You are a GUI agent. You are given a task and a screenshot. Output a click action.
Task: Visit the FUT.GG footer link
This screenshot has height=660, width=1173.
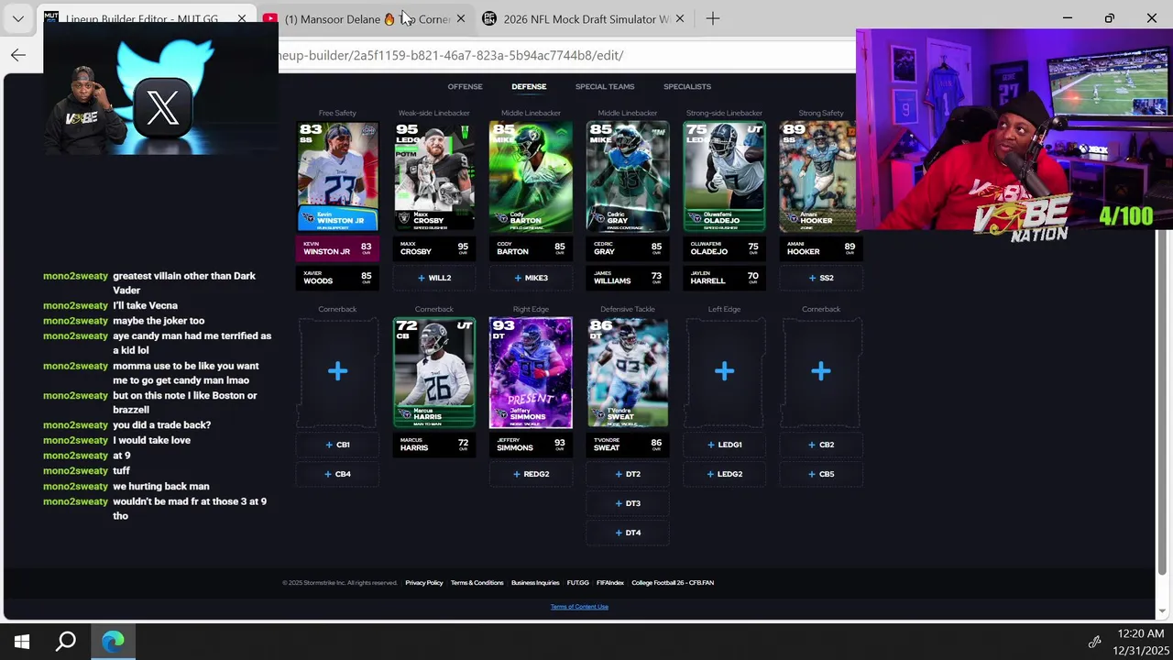pos(577,583)
